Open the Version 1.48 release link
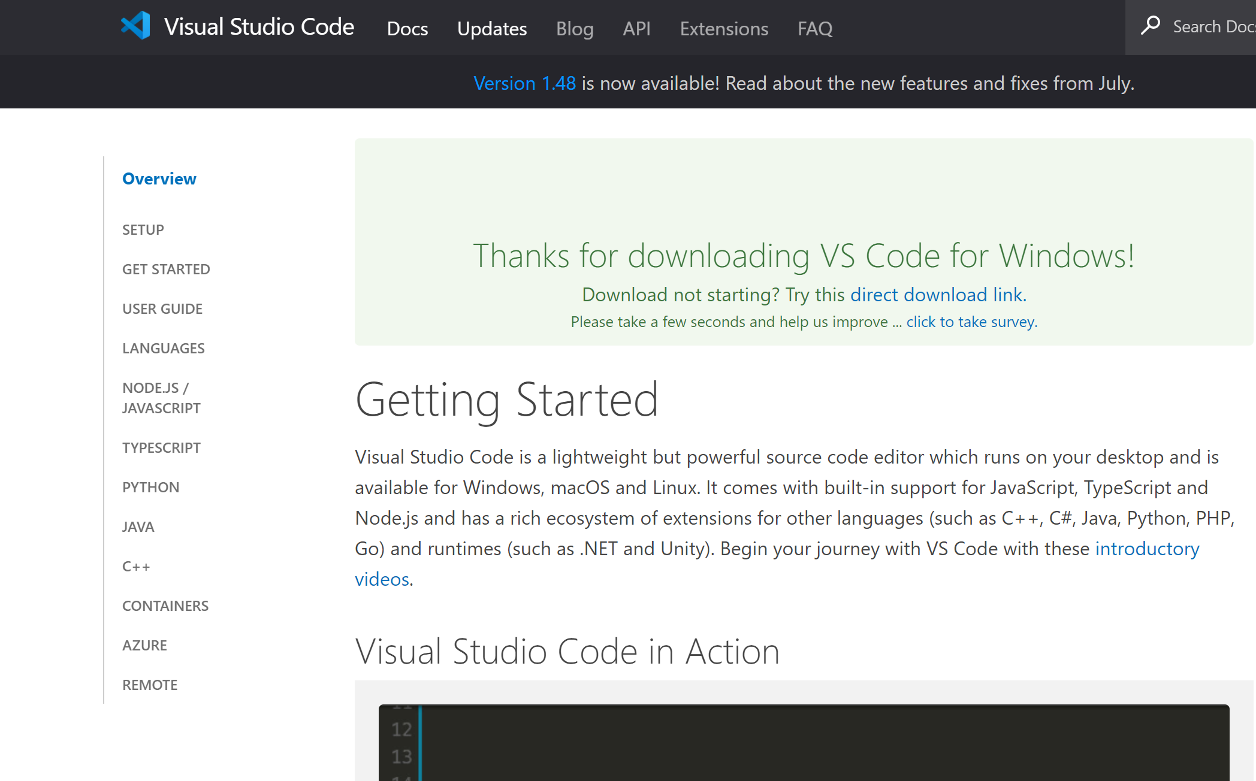Viewport: 1256px width, 781px height. coord(524,83)
